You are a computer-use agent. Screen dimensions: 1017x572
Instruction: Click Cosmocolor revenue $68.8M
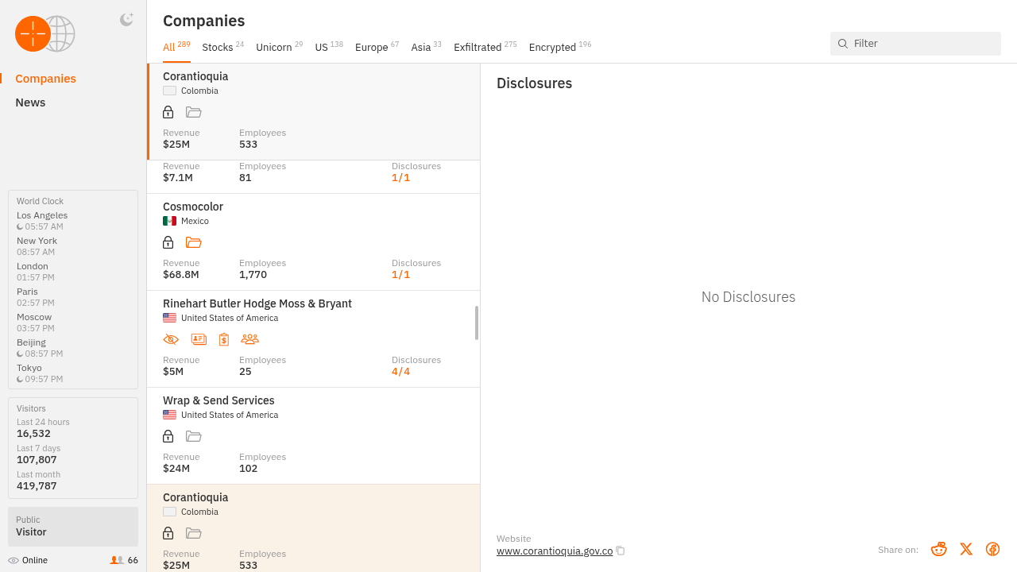pos(181,275)
